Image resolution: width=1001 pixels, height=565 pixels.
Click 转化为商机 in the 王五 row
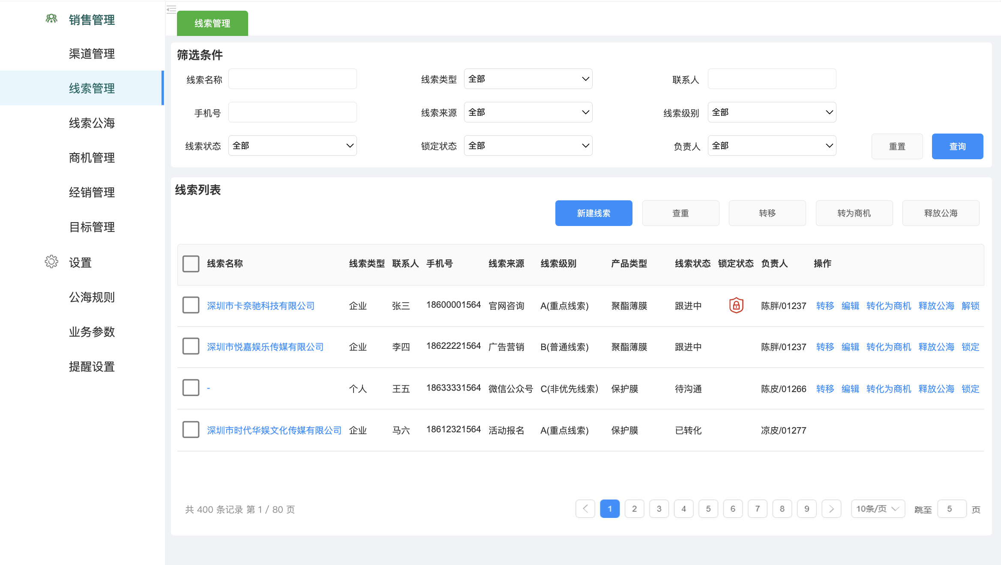coord(889,389)
